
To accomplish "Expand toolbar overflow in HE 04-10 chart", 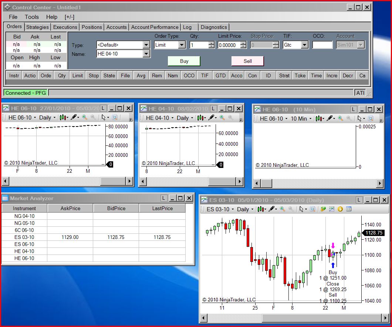I will tap(241, 120).
